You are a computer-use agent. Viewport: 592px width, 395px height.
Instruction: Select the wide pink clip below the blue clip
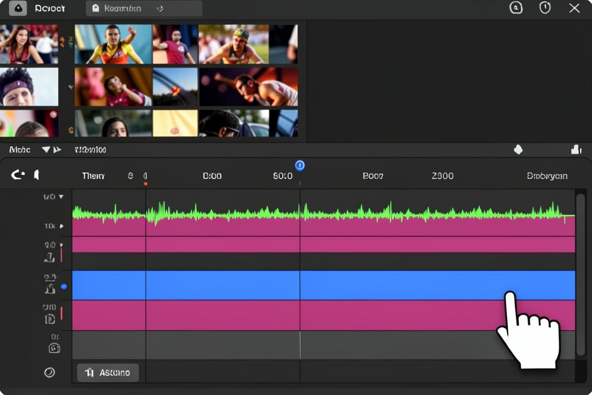pyautogui.click(x=324, y=316)
